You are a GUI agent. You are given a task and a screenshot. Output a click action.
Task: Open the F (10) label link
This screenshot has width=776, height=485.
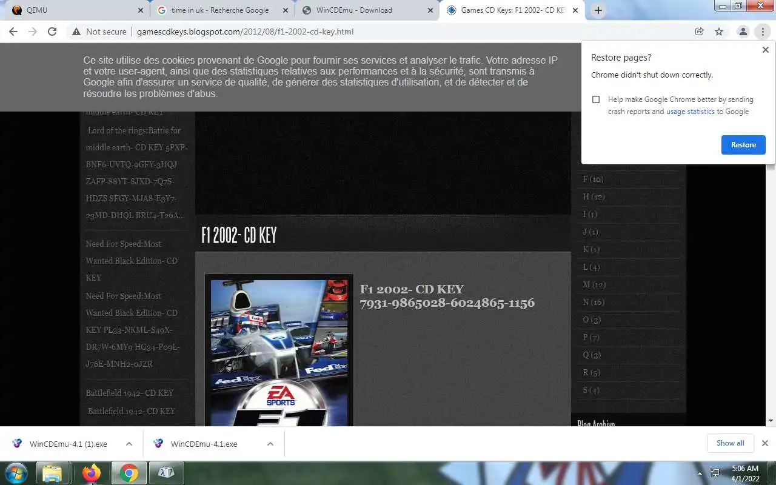[x=593, y=179]
